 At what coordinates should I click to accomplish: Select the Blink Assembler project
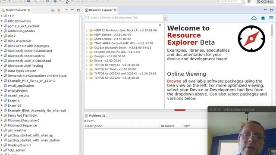(x=19, y=41)
